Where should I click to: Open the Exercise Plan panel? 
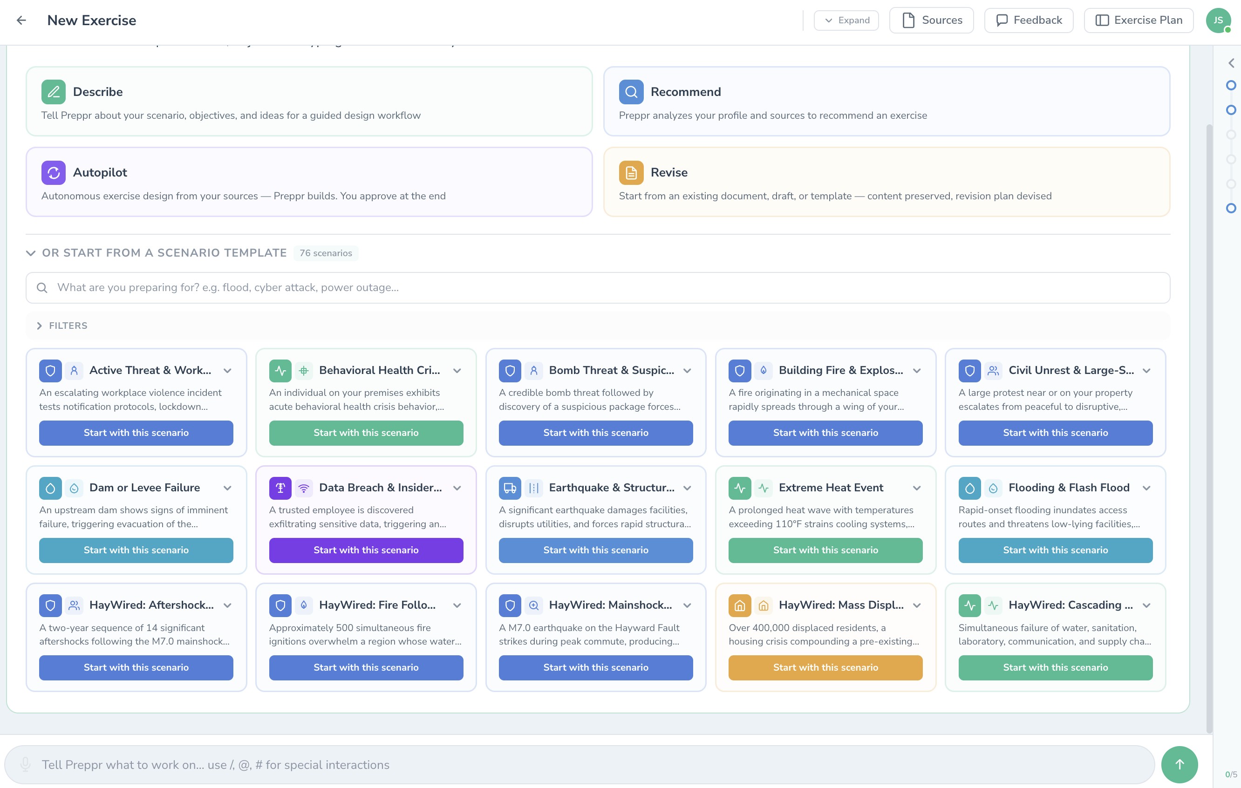click(1138, 20)
